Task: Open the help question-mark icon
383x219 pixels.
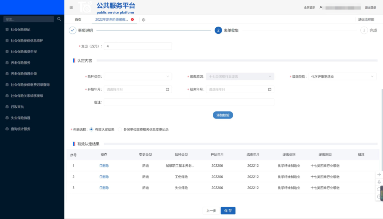Action: point(379,196)
